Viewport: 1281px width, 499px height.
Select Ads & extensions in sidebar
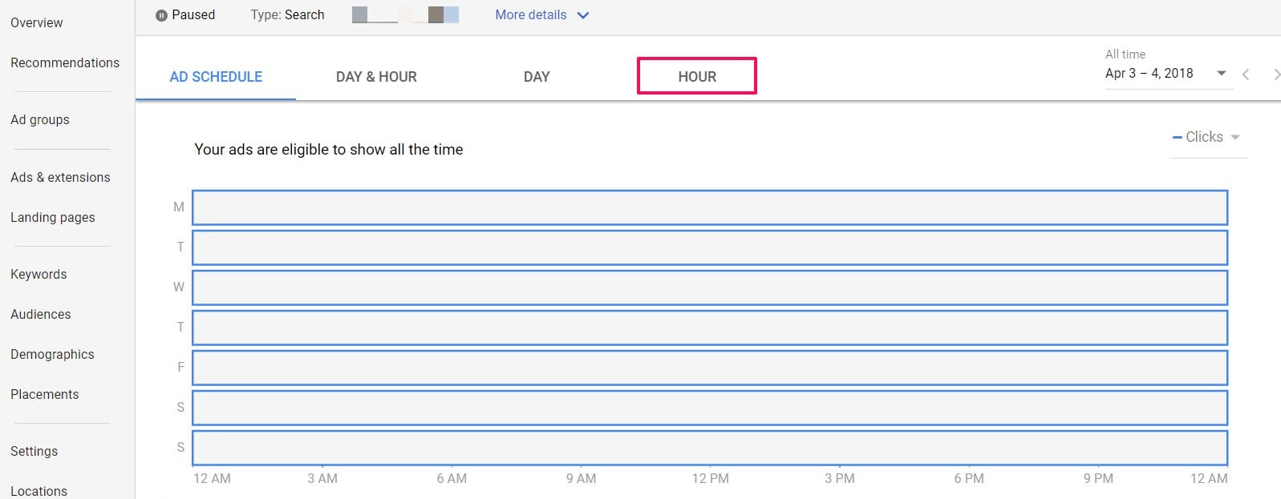pyautogui.click(x=60, y=177)
